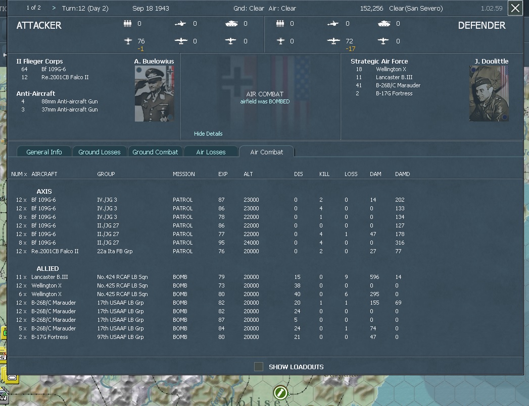The image size is (529, 406).
Task: Collapse the combat summary via Hide Details
Action: pyautogui.click(x=208, y=134)
